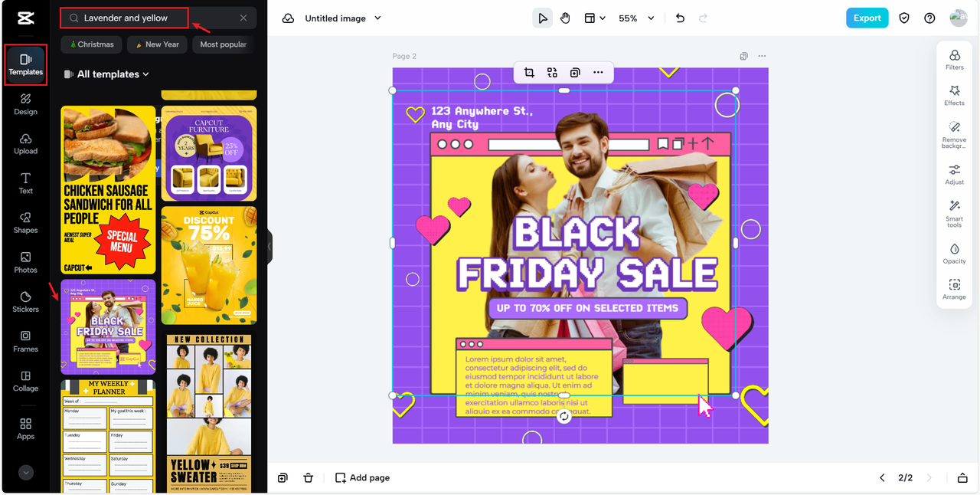Delete page with trash icon
The image size is (980, 495).
[x=308, y=477]
